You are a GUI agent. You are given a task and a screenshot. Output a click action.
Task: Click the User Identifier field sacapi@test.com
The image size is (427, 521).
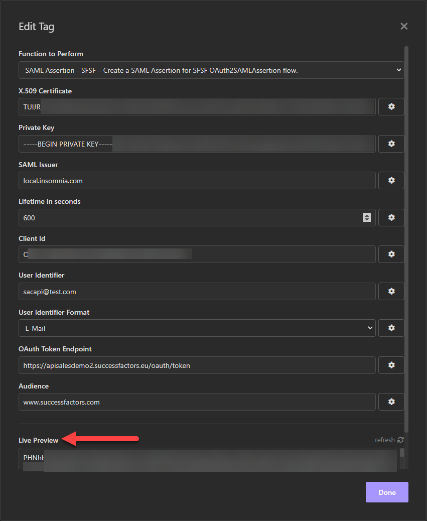coord(197,292)
